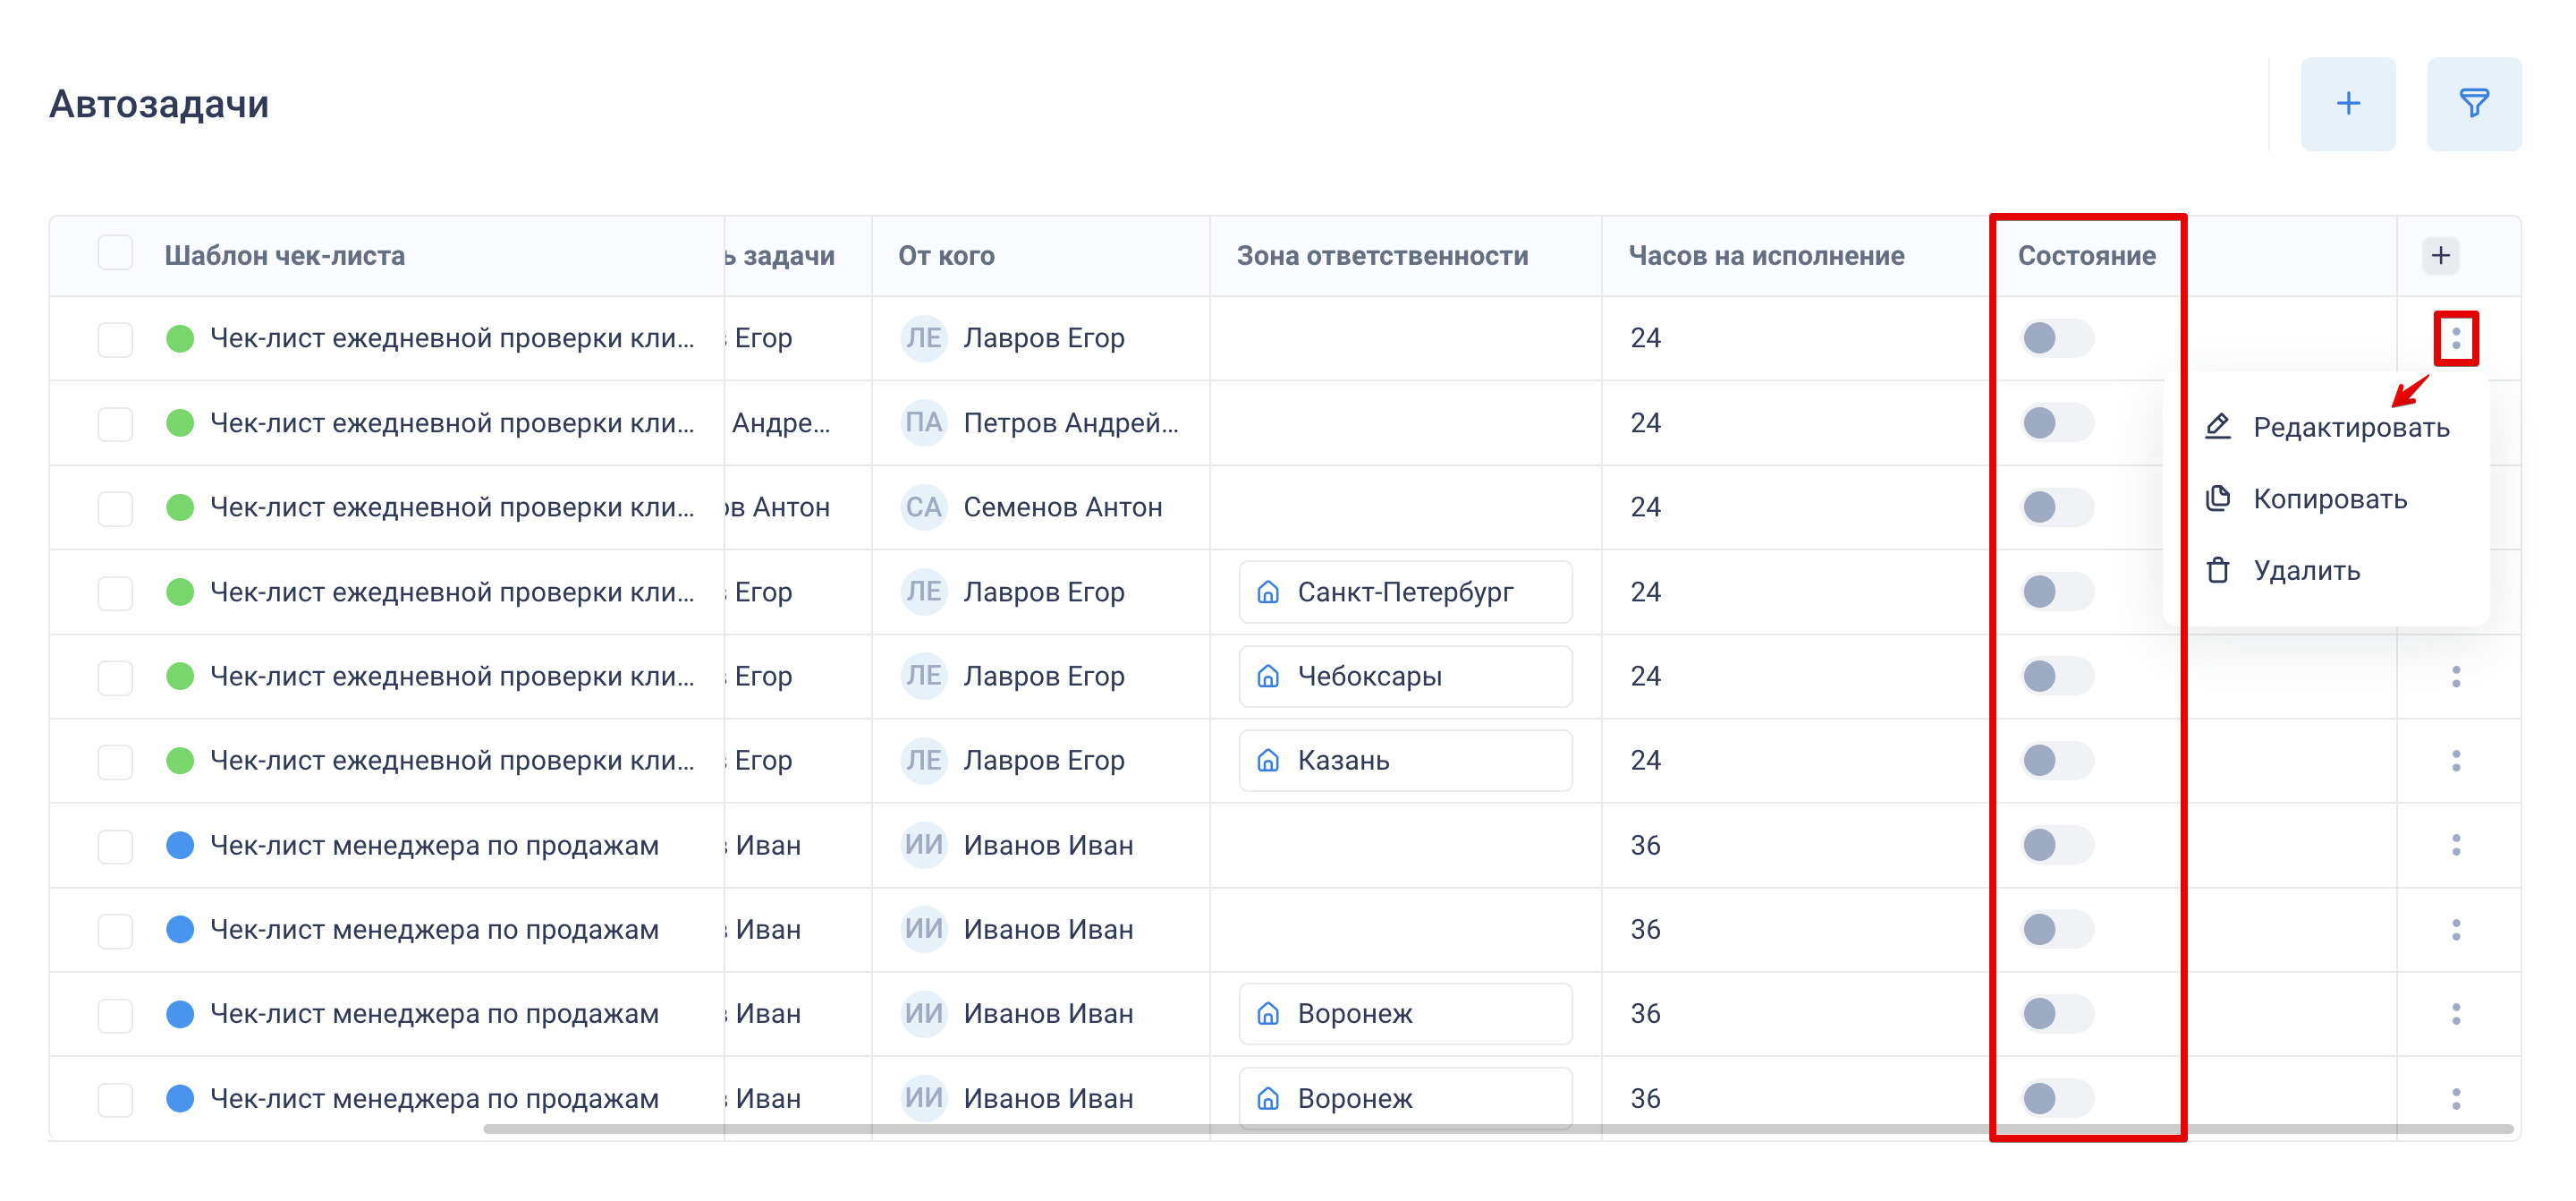This screenshot has height=1201, width=2576.
Task: Click the truncated Андре… cell in the task column
Action: pyautogui.click(x=780, y=423)
